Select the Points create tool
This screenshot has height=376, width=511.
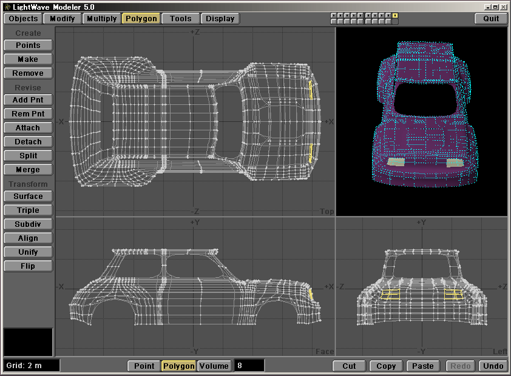pos(28,45)
